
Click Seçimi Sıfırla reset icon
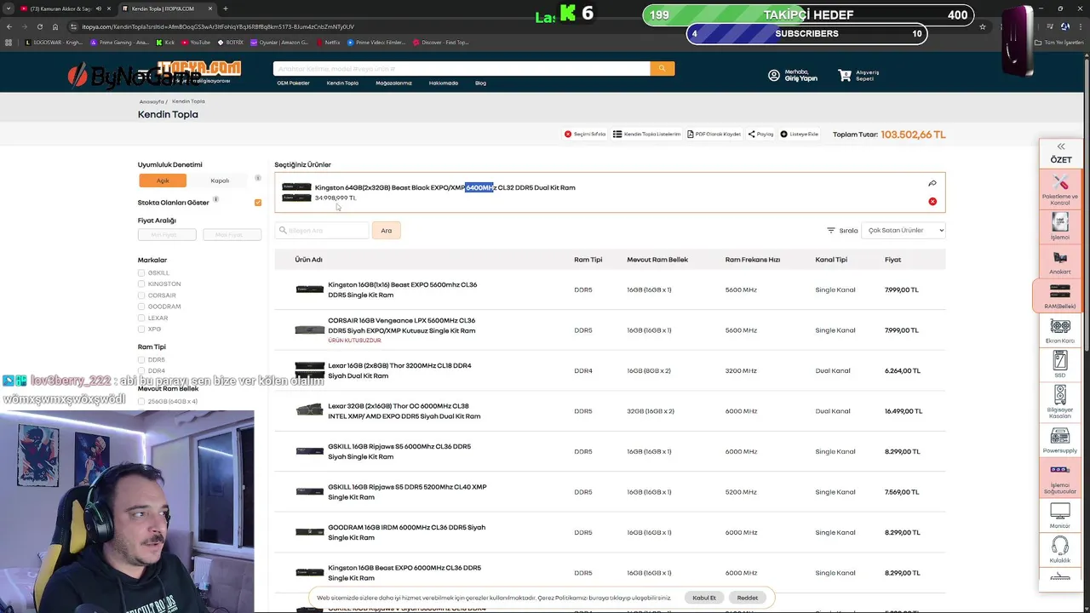pos(568,134)
